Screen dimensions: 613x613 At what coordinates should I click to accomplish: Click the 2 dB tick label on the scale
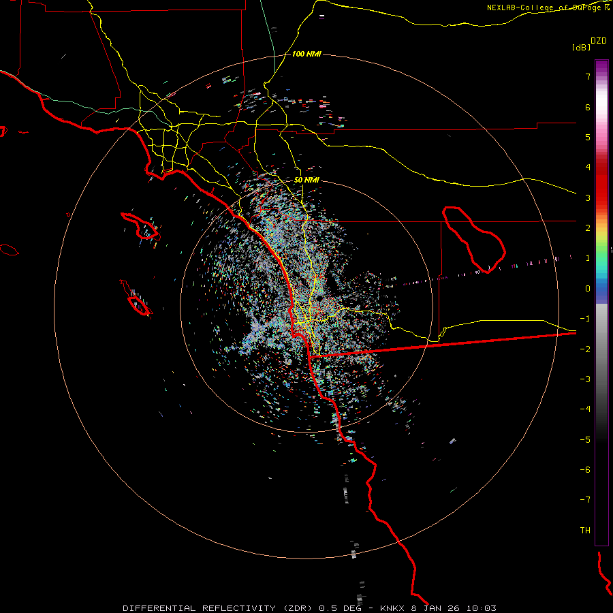(588, 228)
